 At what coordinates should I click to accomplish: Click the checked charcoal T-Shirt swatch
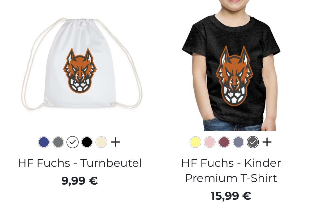point(253,142)
